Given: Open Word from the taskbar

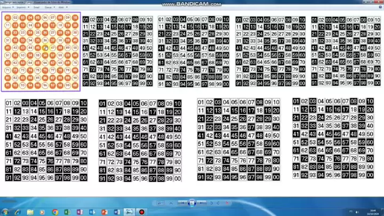Looking at the screenshot, I should click(117, 212).
